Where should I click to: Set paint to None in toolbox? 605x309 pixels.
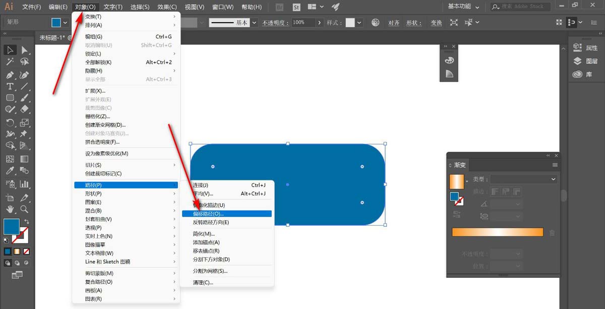[26, 251]
